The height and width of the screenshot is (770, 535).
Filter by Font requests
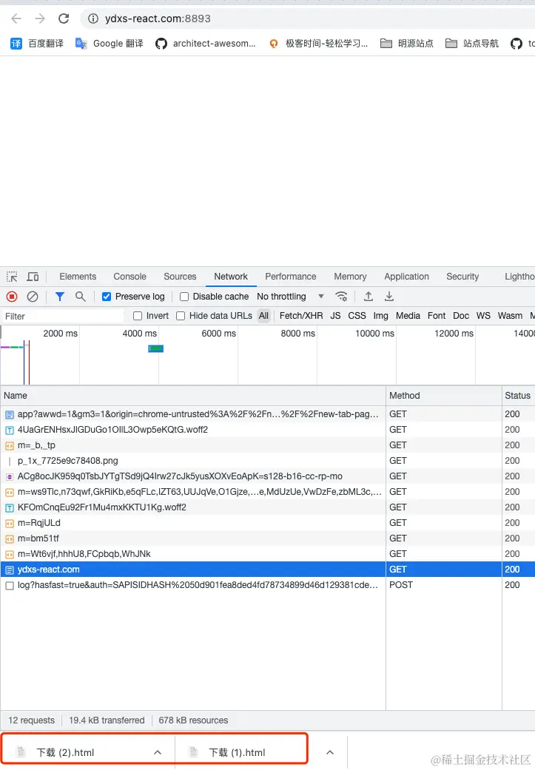(x=437, y=316)
